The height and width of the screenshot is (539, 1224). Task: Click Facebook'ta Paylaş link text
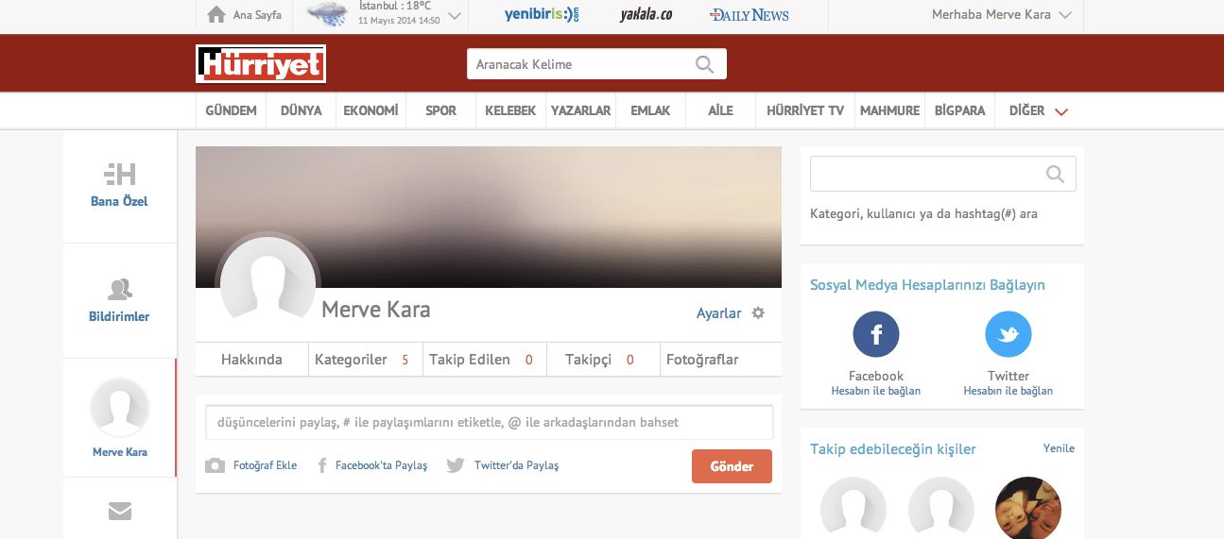[382, 465]
